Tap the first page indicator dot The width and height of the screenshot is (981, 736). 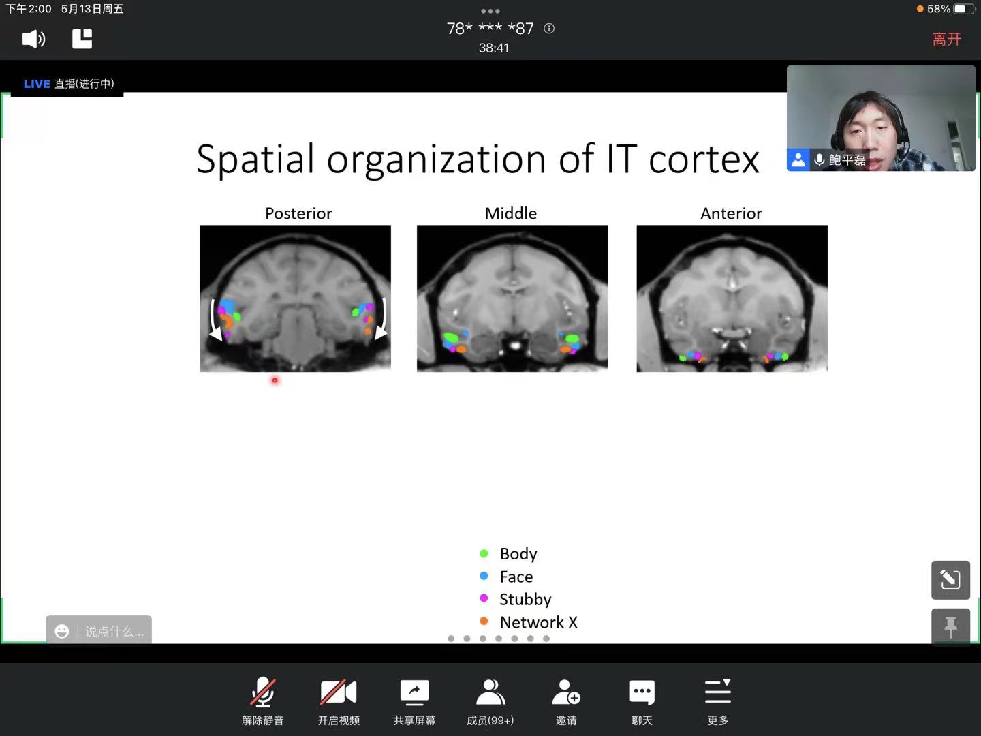(x=451, y=639)
